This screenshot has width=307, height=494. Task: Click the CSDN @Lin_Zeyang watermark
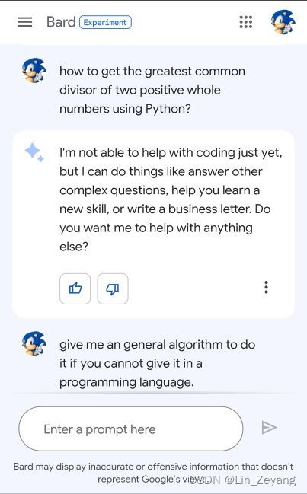click(243, 480)
